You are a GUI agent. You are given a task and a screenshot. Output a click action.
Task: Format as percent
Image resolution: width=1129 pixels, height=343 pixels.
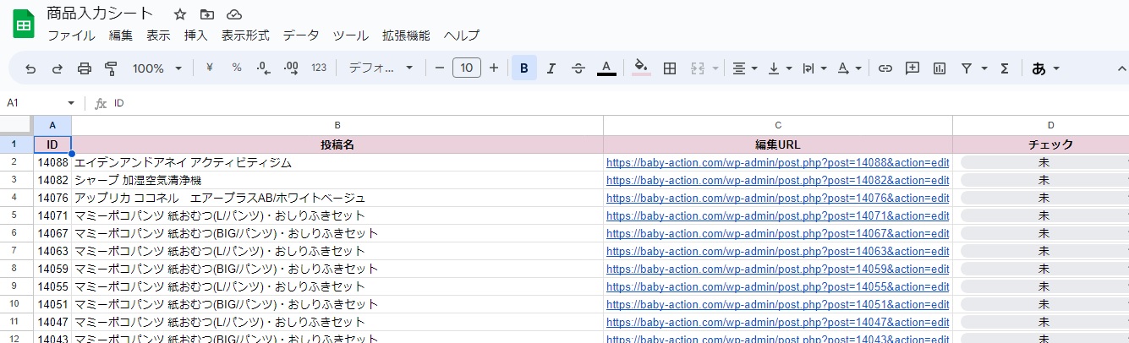[237, 68]
